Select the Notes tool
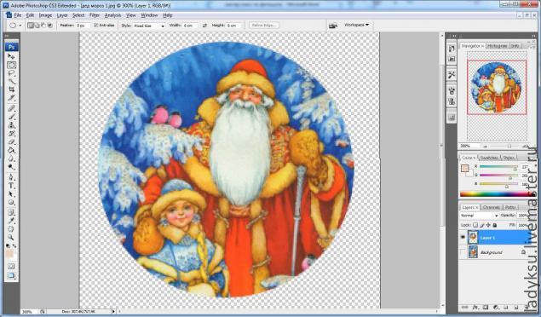The width and height of the screenshot is (541, 317). click(x=11, y=212)
